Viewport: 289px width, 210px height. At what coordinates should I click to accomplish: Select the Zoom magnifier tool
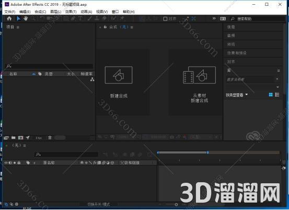point(33,18)
